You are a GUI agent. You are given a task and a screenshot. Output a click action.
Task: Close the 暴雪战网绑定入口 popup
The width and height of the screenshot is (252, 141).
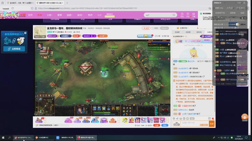coord(25,33)
